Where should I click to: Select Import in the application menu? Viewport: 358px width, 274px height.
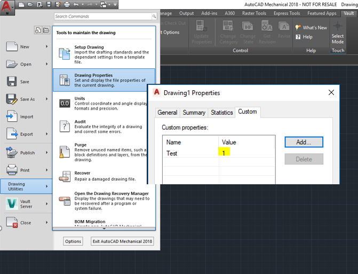pos(25,116)
